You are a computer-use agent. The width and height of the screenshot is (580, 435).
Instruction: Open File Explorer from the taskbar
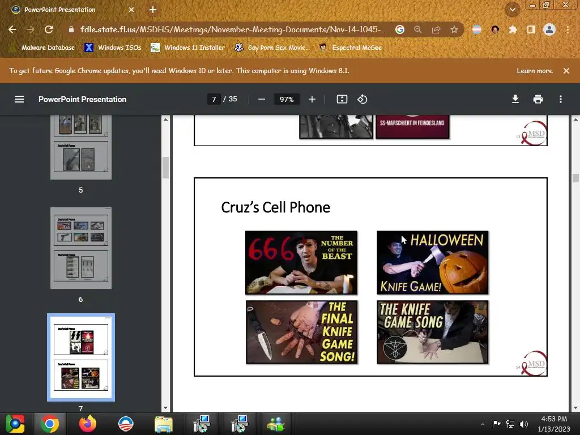[163, 424]
